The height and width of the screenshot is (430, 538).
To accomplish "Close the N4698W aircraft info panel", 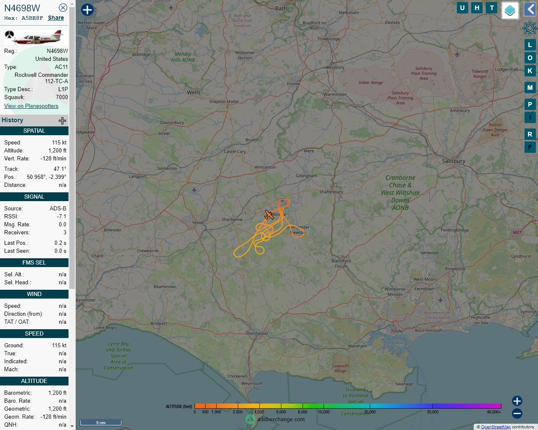I will click(x=63, y=8).
